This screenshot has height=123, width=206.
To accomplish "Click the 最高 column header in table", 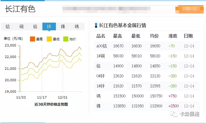I will [117, 36].
